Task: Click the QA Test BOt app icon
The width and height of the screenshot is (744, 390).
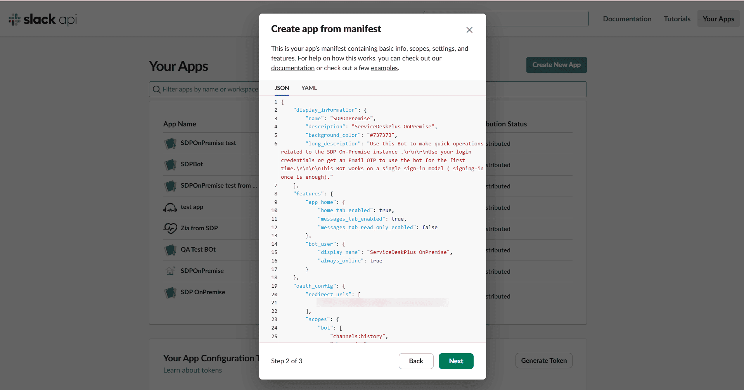Action: tap(170, 250)
